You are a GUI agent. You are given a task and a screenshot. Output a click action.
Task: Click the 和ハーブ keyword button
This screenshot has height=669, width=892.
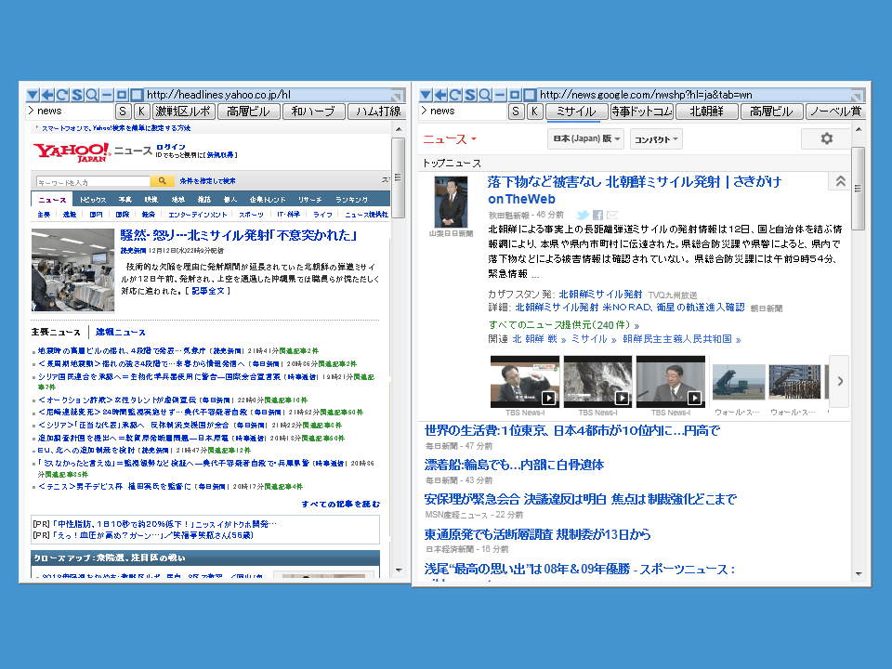313,111
